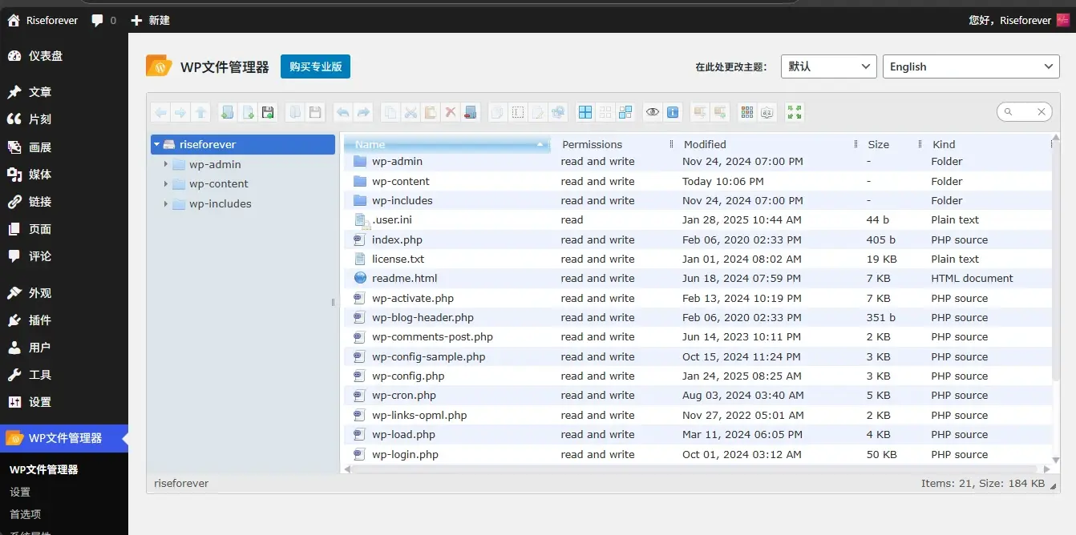Create a new folder via toolbar icon
1076x535 pixels.
(x=228, y=112)
